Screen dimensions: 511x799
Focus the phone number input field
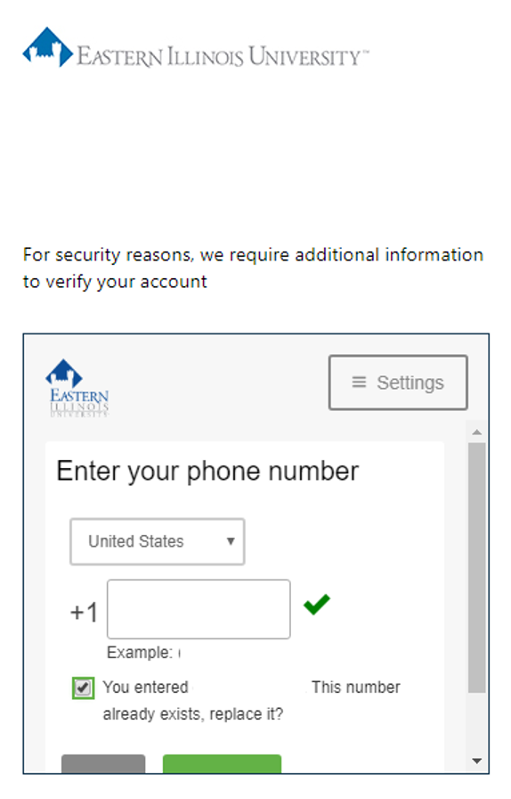click(x=199, y=609)
